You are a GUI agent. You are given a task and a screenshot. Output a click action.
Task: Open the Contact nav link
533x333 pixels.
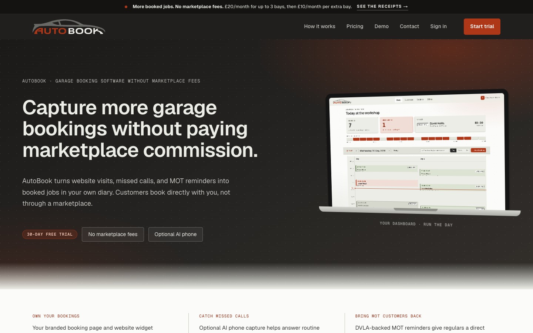[x=409, y=26]
